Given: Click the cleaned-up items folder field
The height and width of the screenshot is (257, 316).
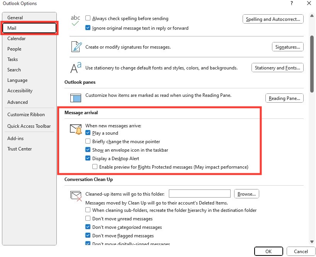Looking at the screenshot, I should click(x=200, y=194).
